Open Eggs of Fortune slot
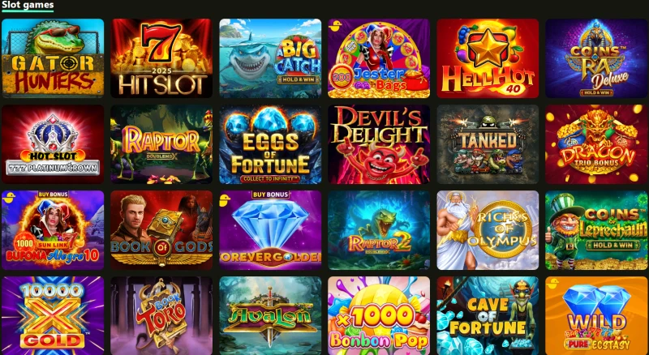 pyautogui.click(x=270, y=144)
